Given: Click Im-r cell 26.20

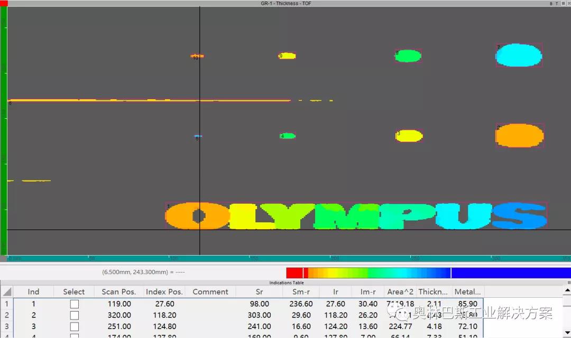Looking at the screenshot, I should pos(368,315).
